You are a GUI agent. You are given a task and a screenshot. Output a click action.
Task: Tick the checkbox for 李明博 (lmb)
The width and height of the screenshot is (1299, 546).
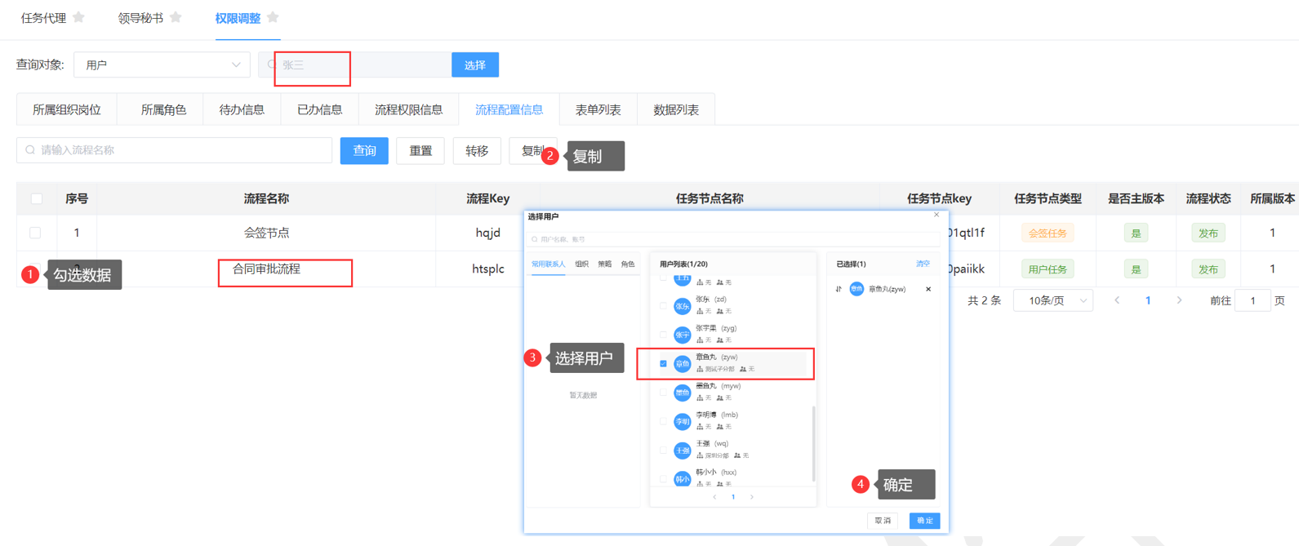click(663, 421)
